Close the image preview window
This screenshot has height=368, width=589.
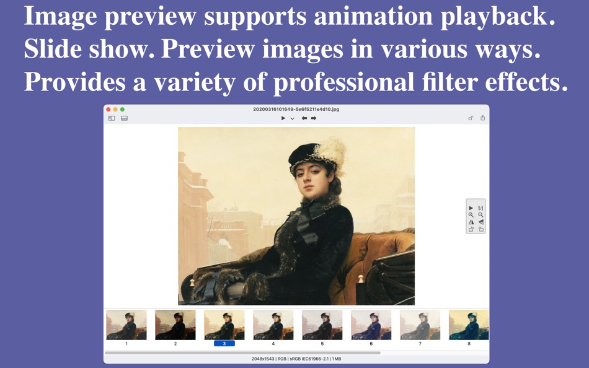point(108,109)
